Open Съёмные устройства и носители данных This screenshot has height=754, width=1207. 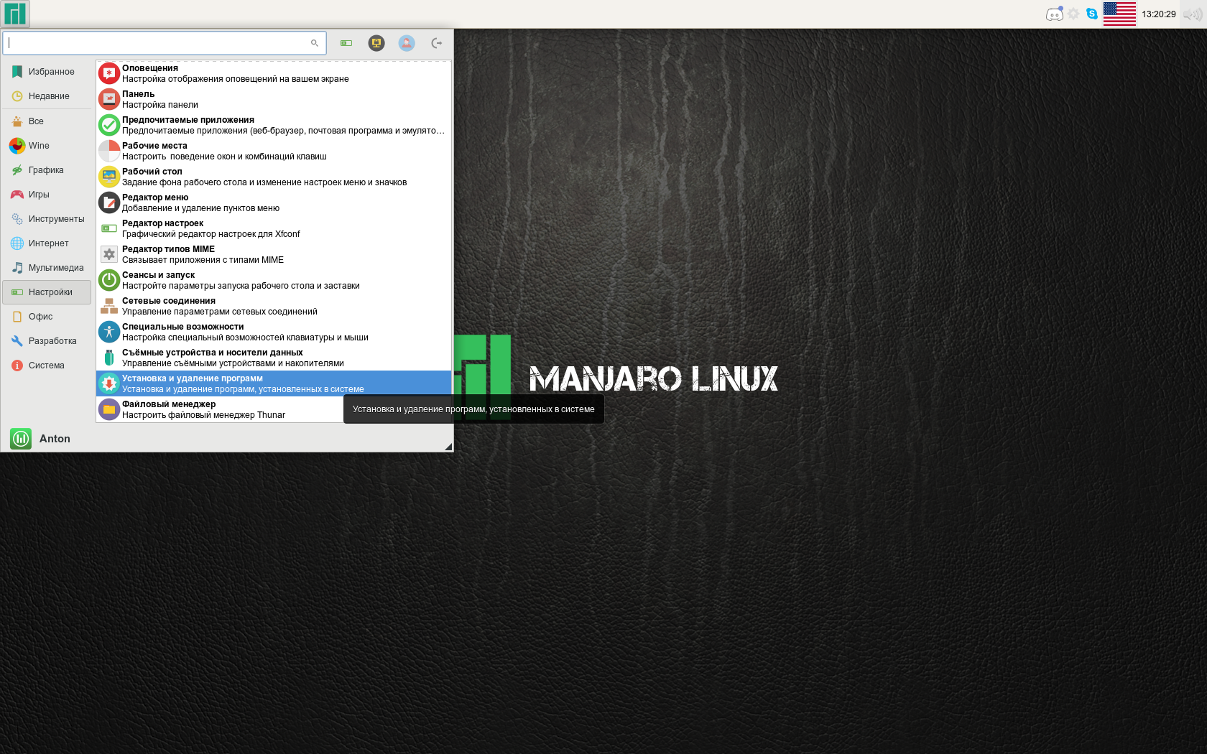[274, 358]
